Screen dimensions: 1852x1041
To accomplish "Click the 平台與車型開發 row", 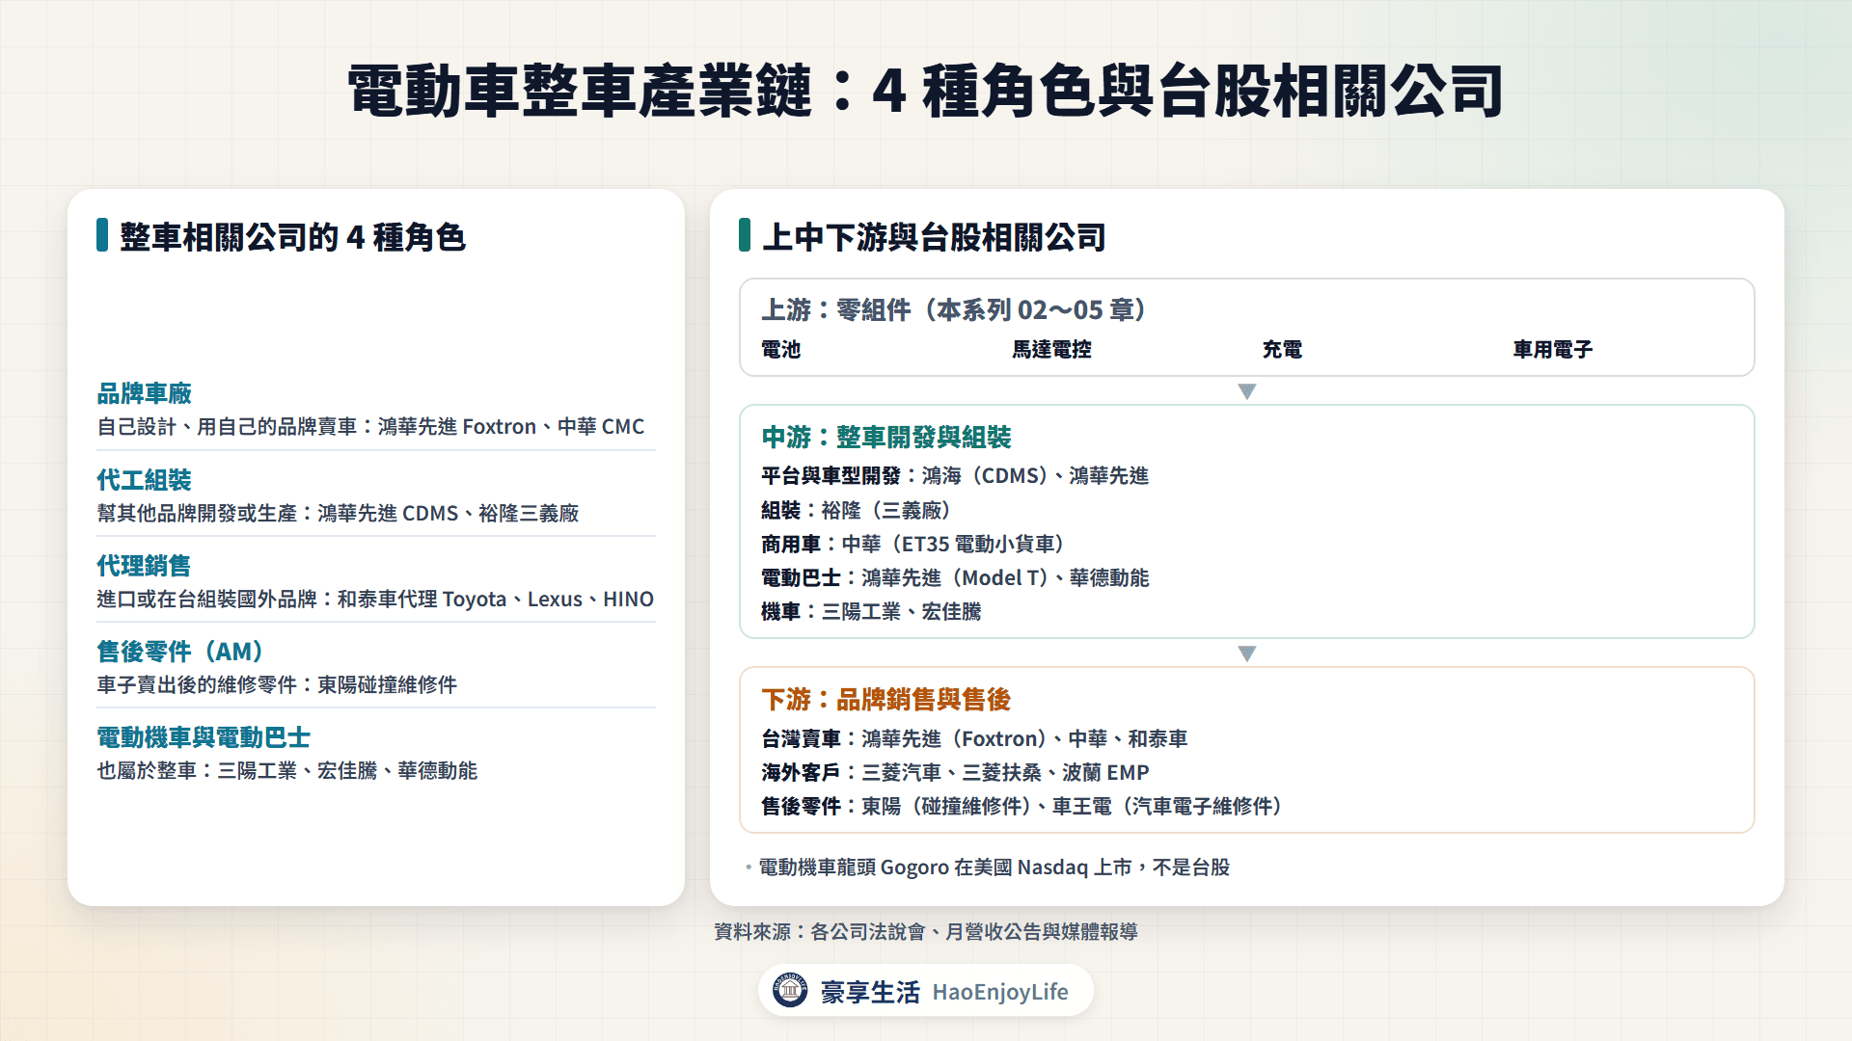I will click(x=955, y=476).
